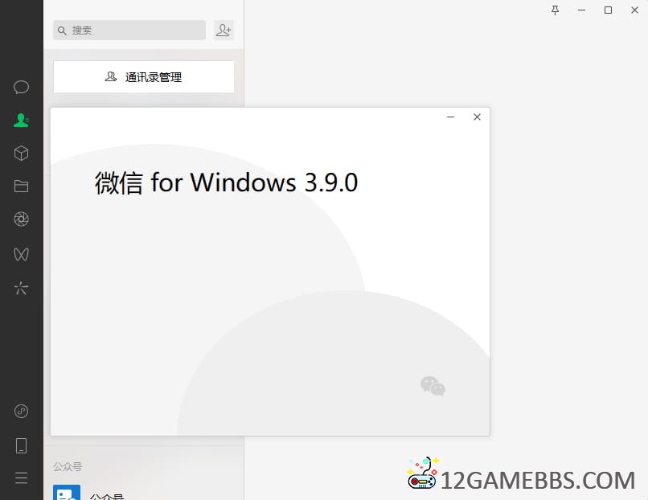Viewport: 648px width, 500px height.
Task: Pin the WeChat window on top
Action: click(x=555, y=10)
